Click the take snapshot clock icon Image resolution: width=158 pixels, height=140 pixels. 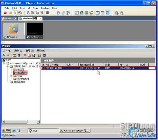58,13
